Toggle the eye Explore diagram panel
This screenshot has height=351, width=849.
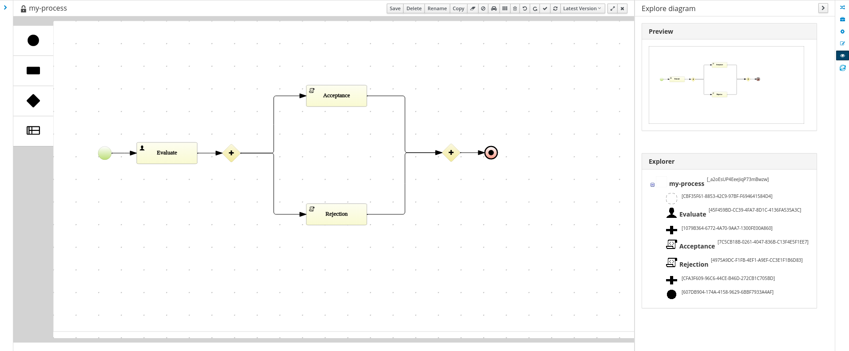pyautogui.click(x=842, y=55)
